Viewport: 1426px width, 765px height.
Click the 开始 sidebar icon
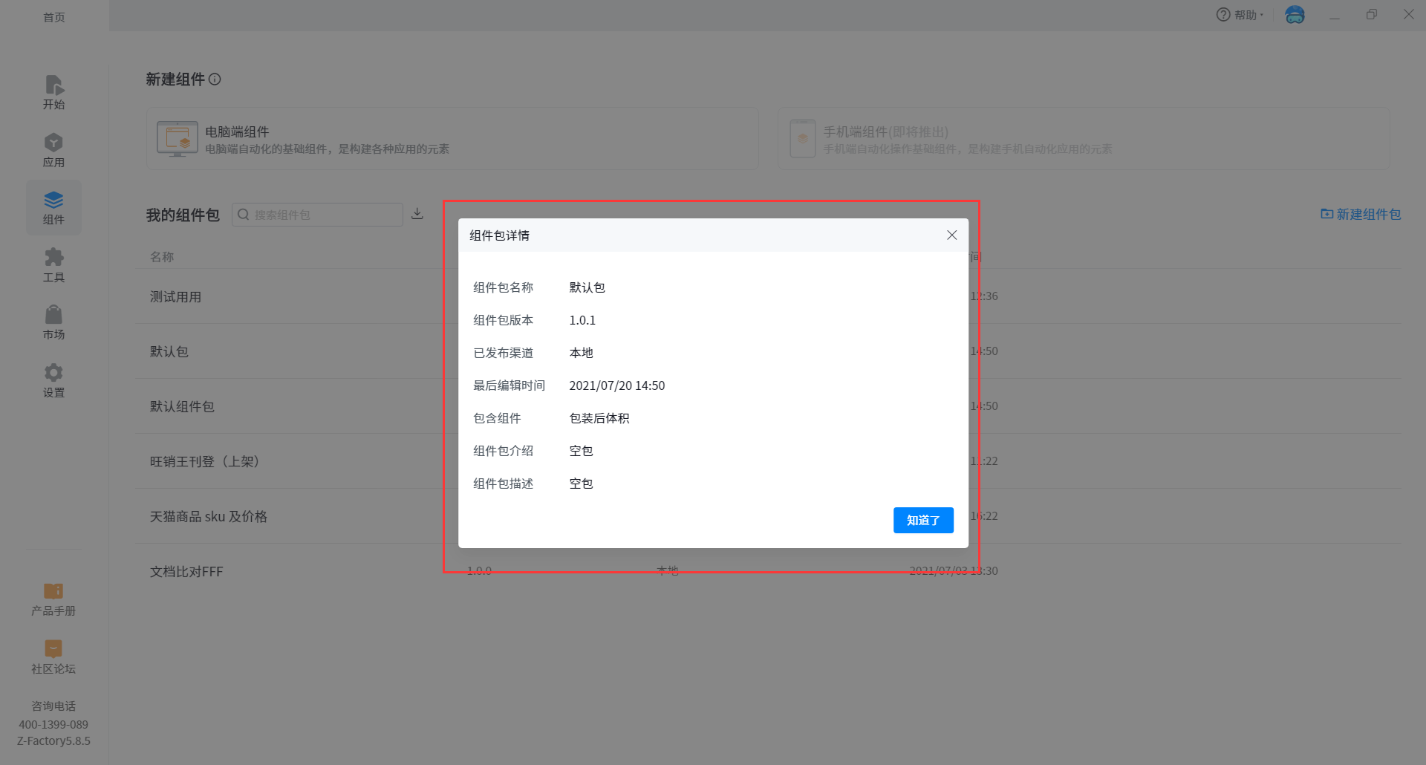pyautogui.click(x=53, y=92)
